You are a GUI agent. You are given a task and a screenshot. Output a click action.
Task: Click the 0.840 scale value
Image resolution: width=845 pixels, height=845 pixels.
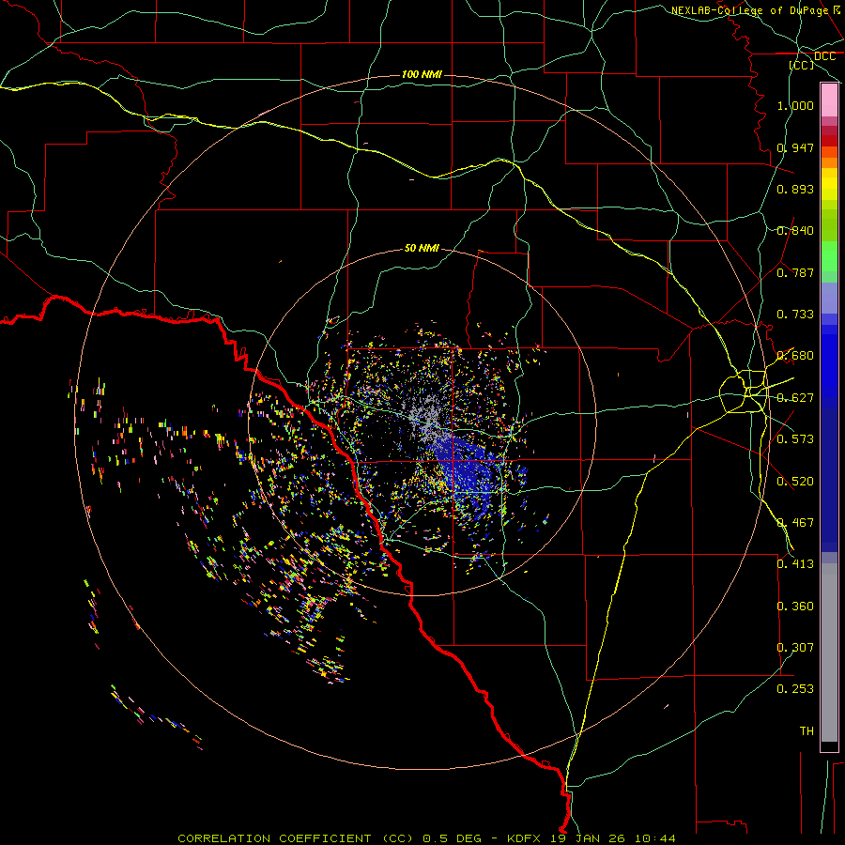click(x=795, y=231)
